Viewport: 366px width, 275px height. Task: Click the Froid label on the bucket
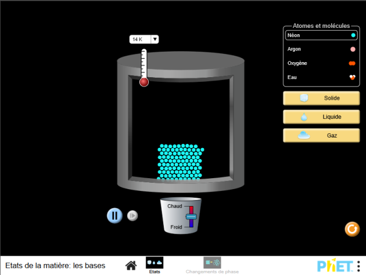click(176, 227)
